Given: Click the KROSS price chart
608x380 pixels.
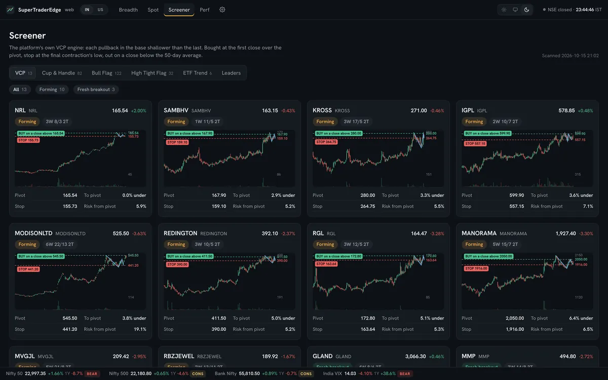Looking at the screenshot, I should point(378,158).
